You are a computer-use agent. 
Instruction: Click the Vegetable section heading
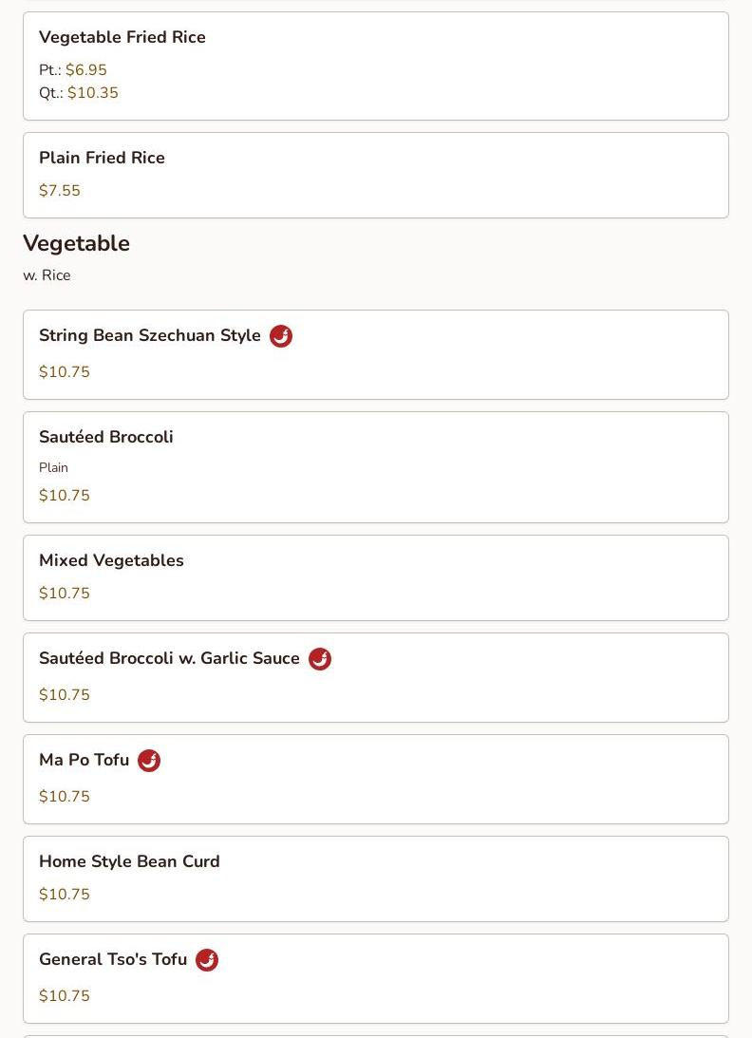pyautogui.click(x=76, y=244)
